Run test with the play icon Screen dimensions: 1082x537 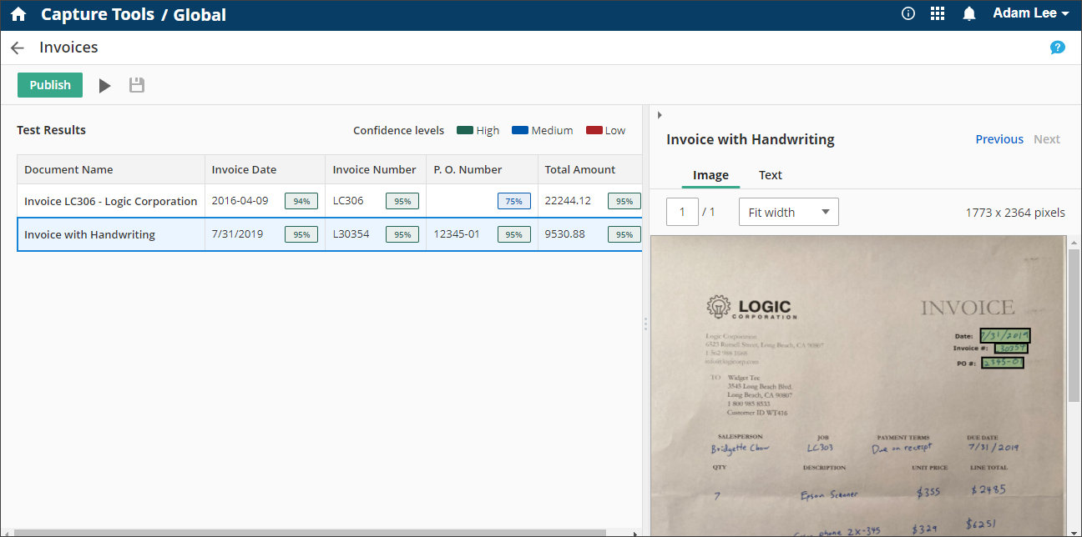coord(104,85)
